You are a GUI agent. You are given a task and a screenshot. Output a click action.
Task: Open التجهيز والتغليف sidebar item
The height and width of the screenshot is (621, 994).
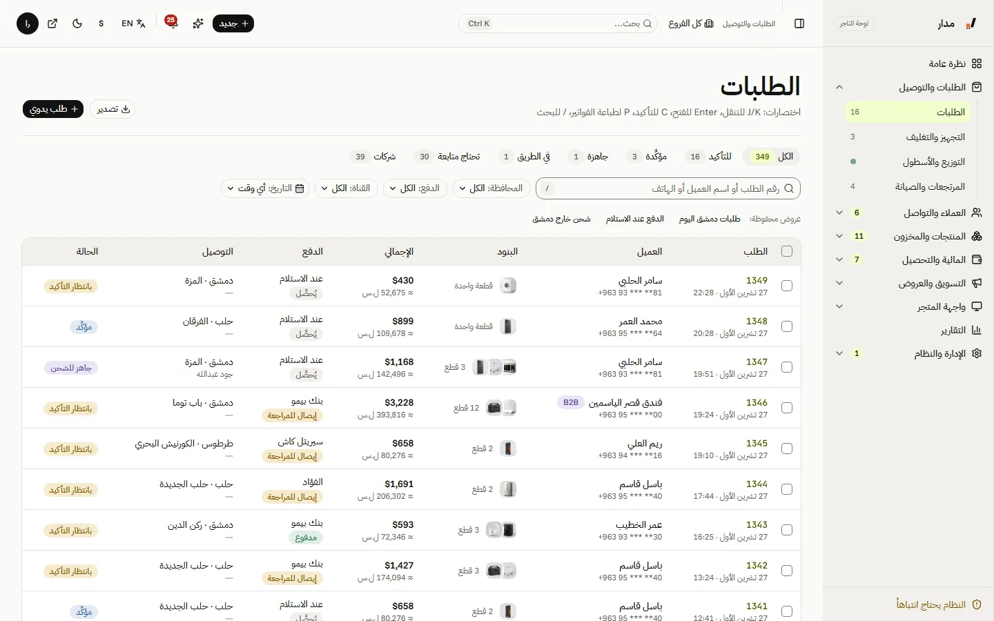coord(907,137)
